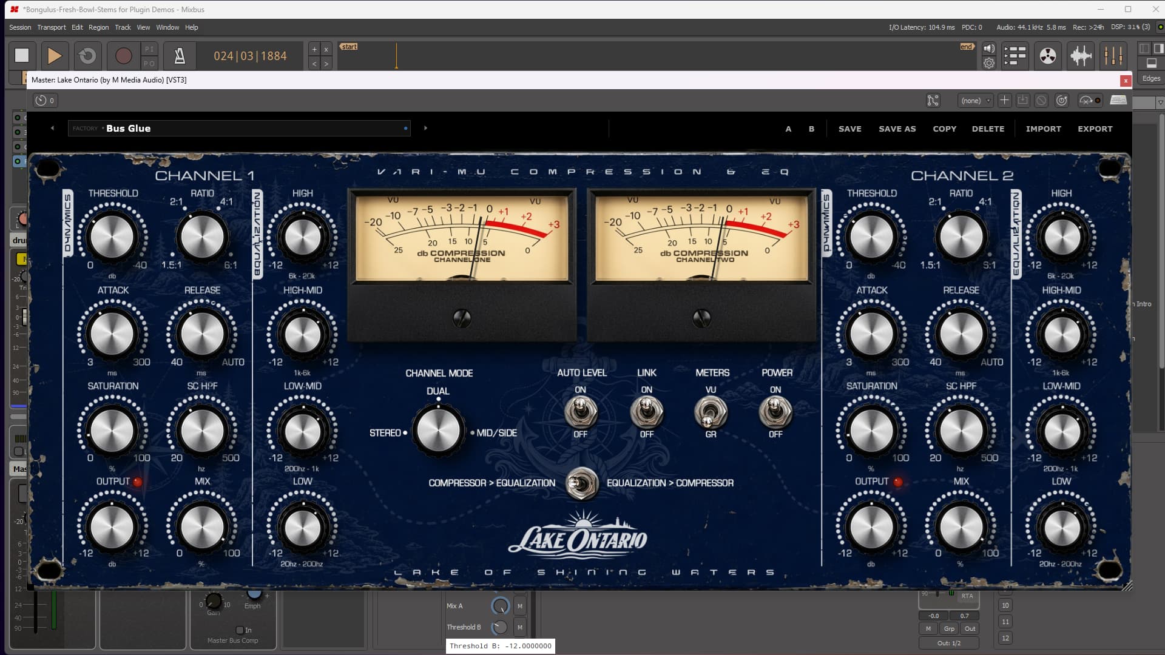Click Channel 1 HIGH-MID EQ knob

[302, 334]
